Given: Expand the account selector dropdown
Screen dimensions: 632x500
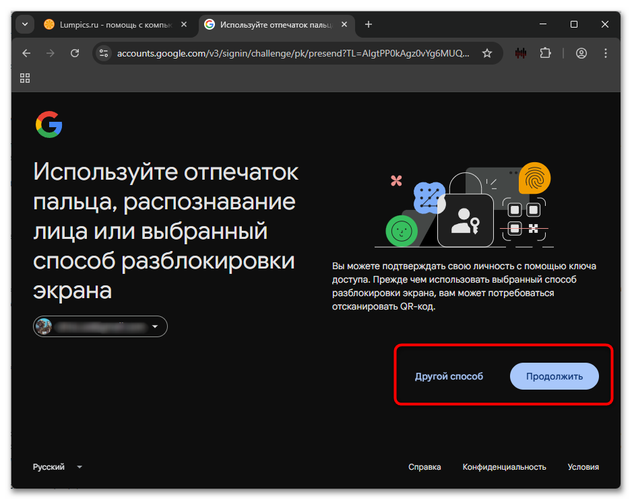Looking at the screenshot, I should point(100,326).
